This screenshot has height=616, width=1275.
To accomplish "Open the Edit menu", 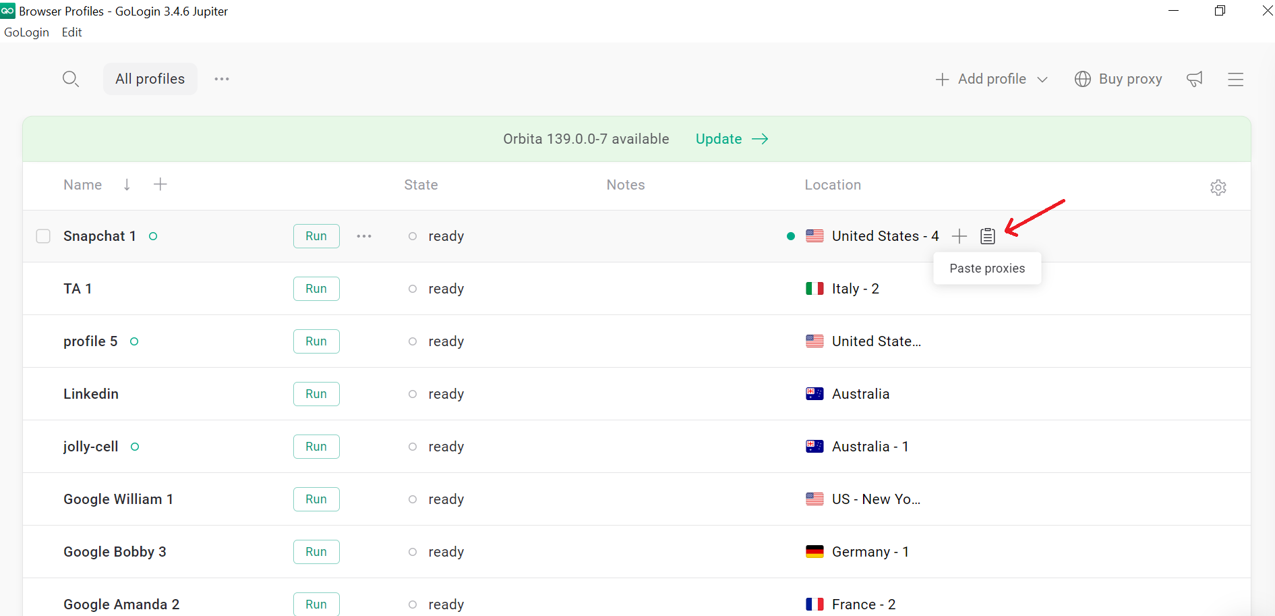I will (71, 32).
